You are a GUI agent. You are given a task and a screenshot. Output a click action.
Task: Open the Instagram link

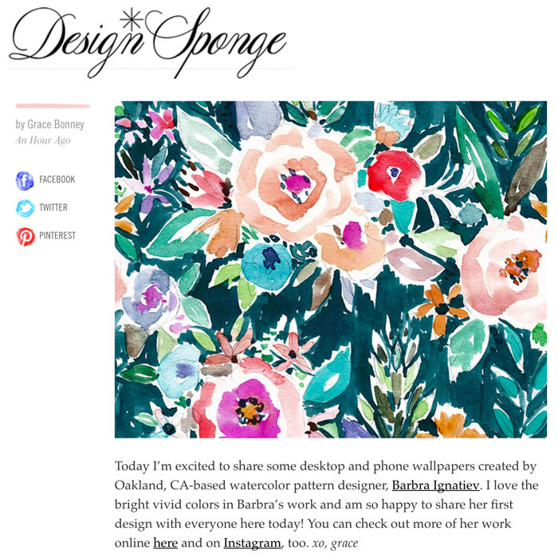[x=252, y=543]
